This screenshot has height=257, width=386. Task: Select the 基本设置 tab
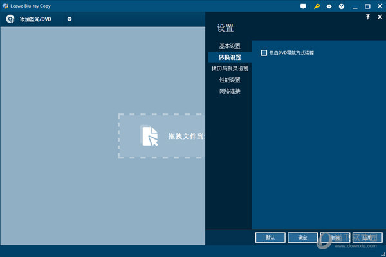click(x=230, y=46)
